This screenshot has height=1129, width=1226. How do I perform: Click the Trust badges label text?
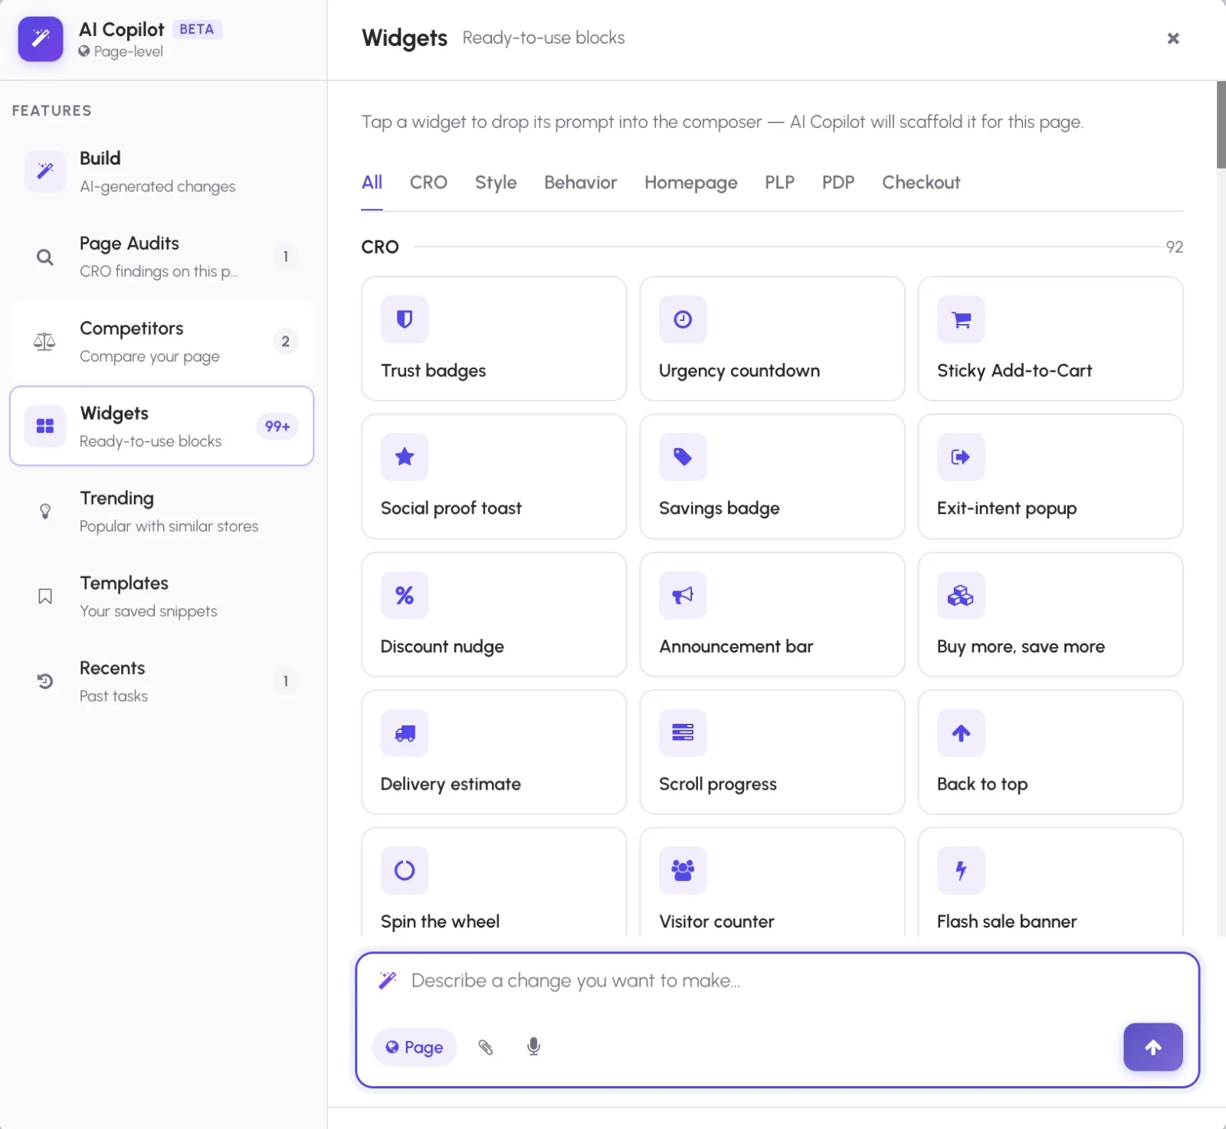[433, 371]
